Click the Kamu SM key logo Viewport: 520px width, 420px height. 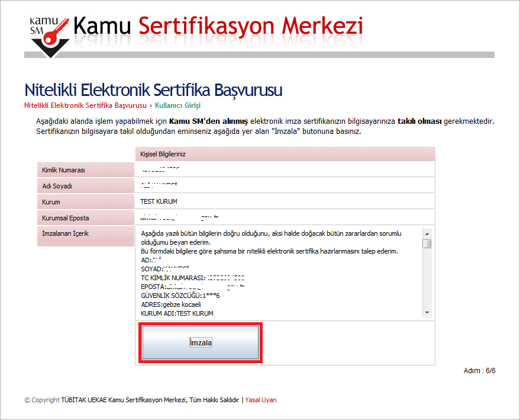pos(50,37)
